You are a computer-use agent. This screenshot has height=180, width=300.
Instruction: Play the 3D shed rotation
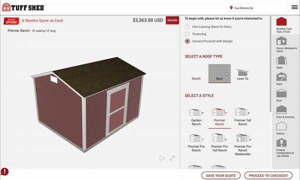[162, 158]
